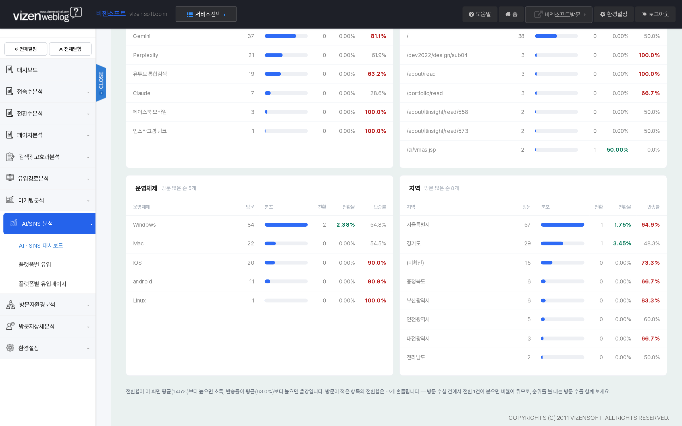The width and height of the screenshot is (682, 426).
Task: Click the 전체펼침 button
Action: 26,49
